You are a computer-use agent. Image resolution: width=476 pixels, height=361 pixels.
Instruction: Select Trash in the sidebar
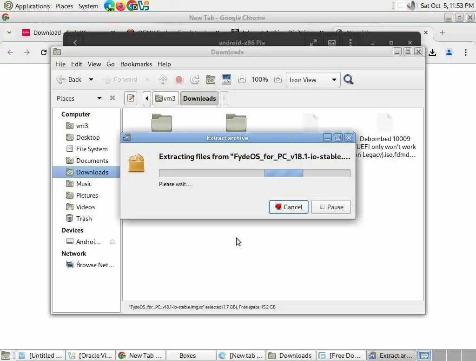click(x=86, y=219)
